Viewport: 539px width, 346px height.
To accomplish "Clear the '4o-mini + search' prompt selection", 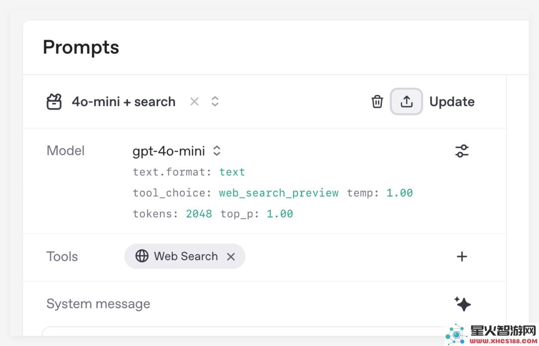I will (194, 101).
